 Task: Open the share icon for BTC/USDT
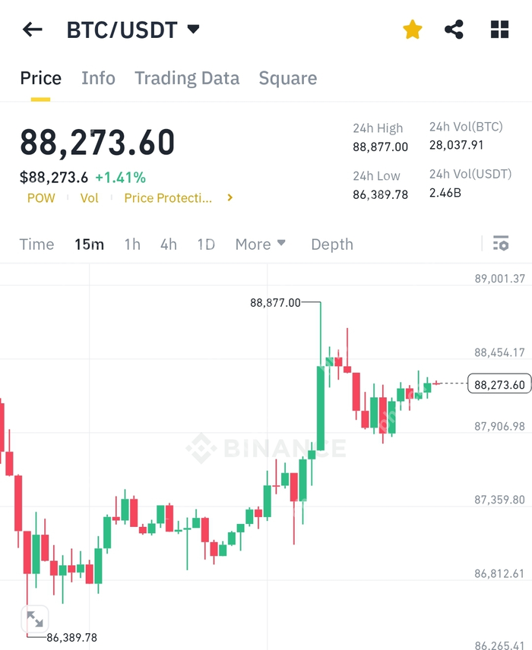[x=454, y=29]
